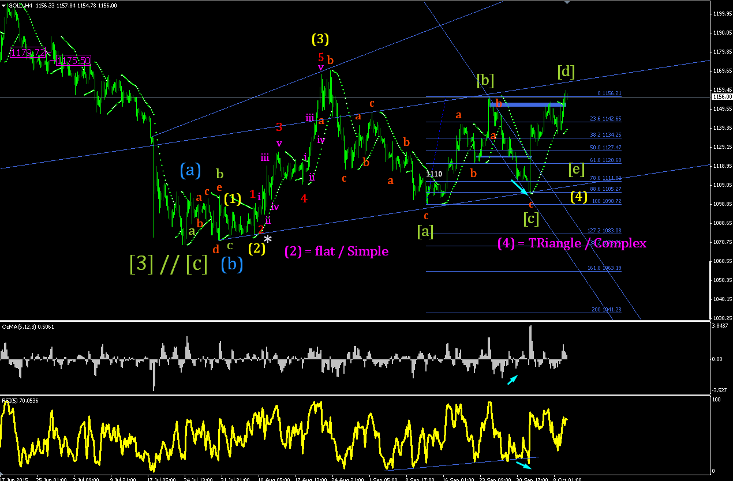733x481 pixels.
Task: Click the green [a] triangle label
Action: 425,232
